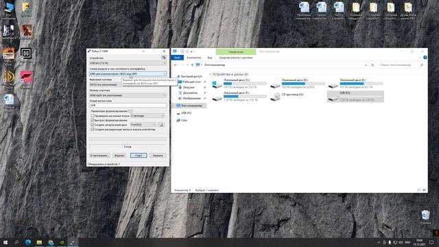
Task: Toggle quick format checkbox
Action: tap(93, 120)
